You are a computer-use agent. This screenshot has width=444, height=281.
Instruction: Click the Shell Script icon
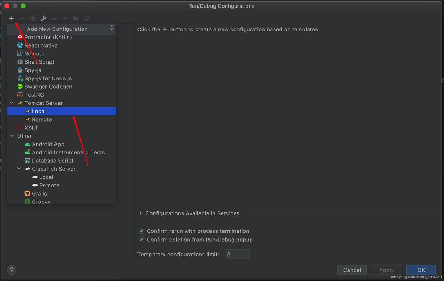[x=20, y=62]
